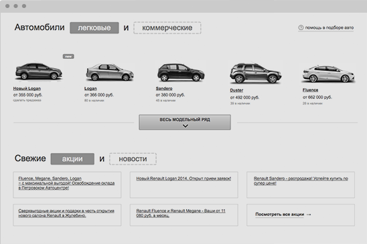Expand ВЕСЬ МОДЕЛЬНЫЙ РЯД button
The height and width of the screenshot is (244, 367).
pyautogui.click(x=185, y=122)
